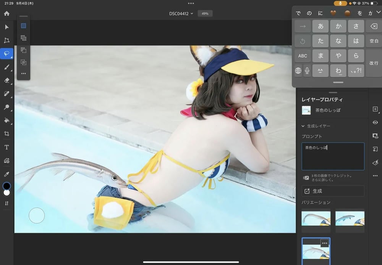Collapse the 生成レイヤー section
This screenshot has width=382, height=265.
click(x=304, y=126)
